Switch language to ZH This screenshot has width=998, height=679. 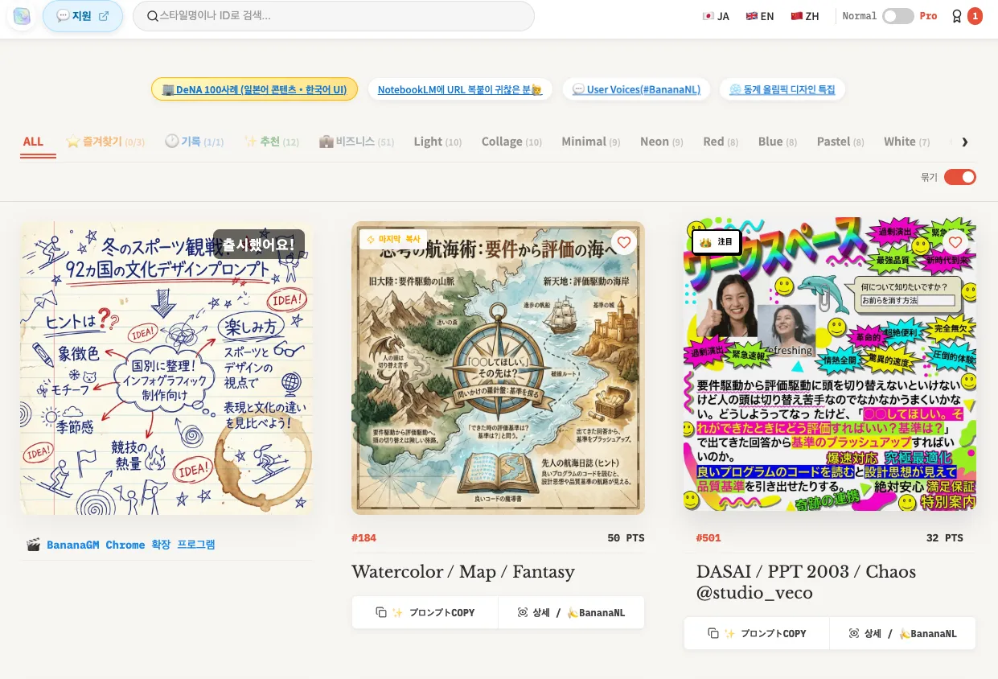(x=805, y=16)
